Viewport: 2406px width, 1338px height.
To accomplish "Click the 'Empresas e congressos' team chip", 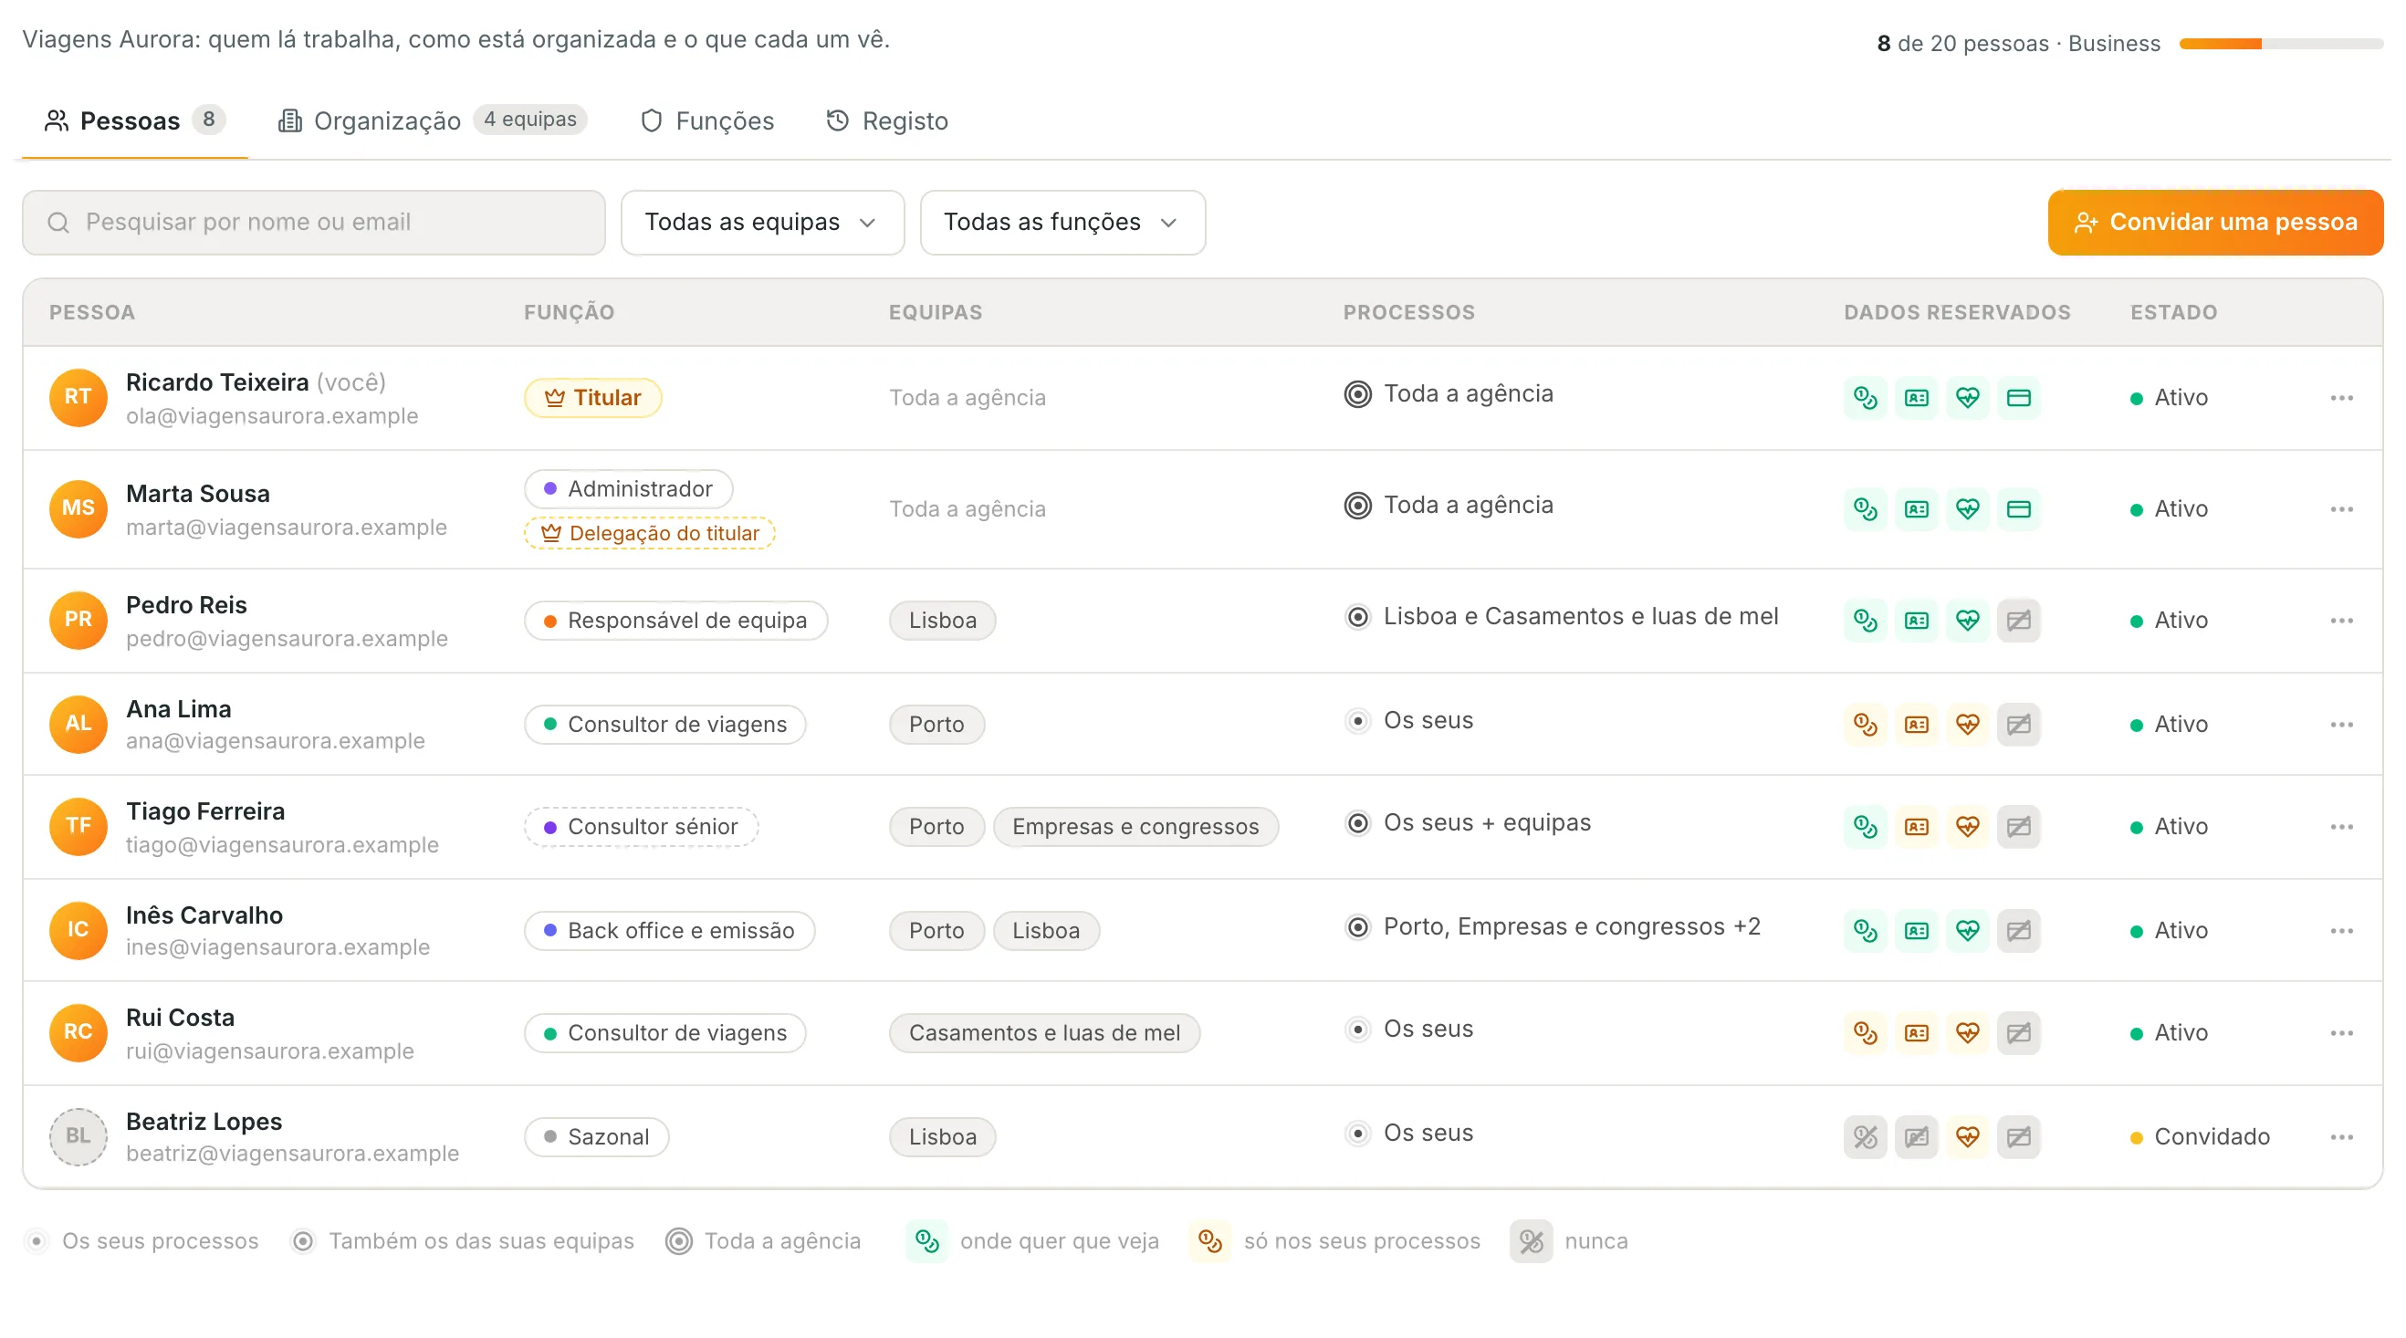I will click(1135, 826).
